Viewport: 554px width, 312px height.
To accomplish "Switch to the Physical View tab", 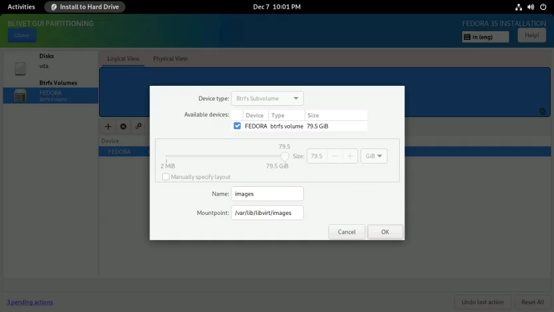I will click(170, 59).
